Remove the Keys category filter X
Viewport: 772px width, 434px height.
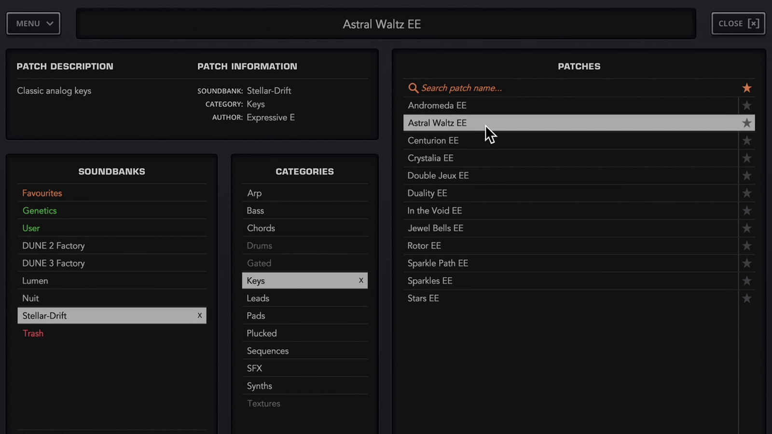coord(361,280)
